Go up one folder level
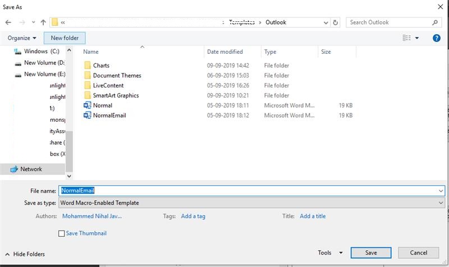This screenshot has height=267, width=449. 43,22
